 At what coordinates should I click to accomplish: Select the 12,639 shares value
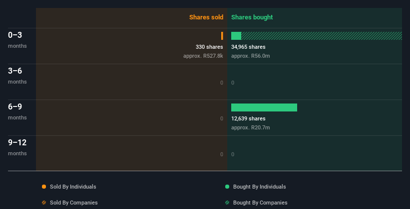[x=248, y=118]
